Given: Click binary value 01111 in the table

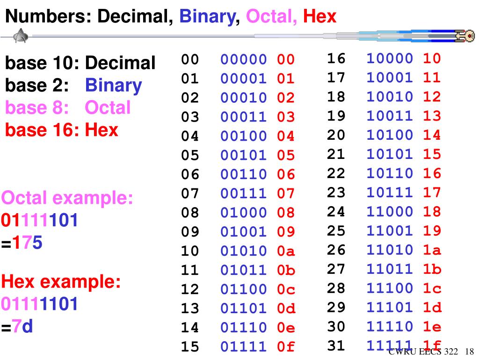Looking at the screenshot, I should [243, 346].
